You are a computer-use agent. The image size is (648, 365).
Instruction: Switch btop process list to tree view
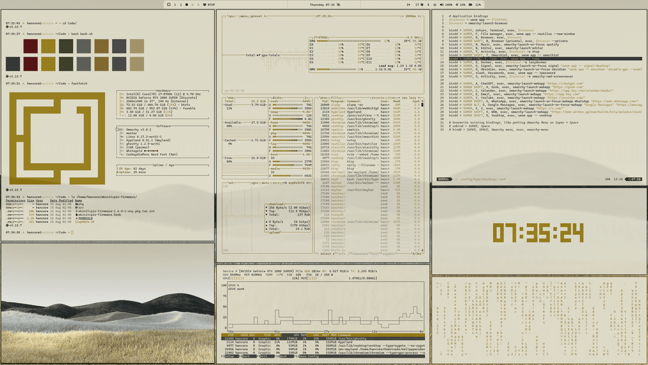click(x=391, y=97)
